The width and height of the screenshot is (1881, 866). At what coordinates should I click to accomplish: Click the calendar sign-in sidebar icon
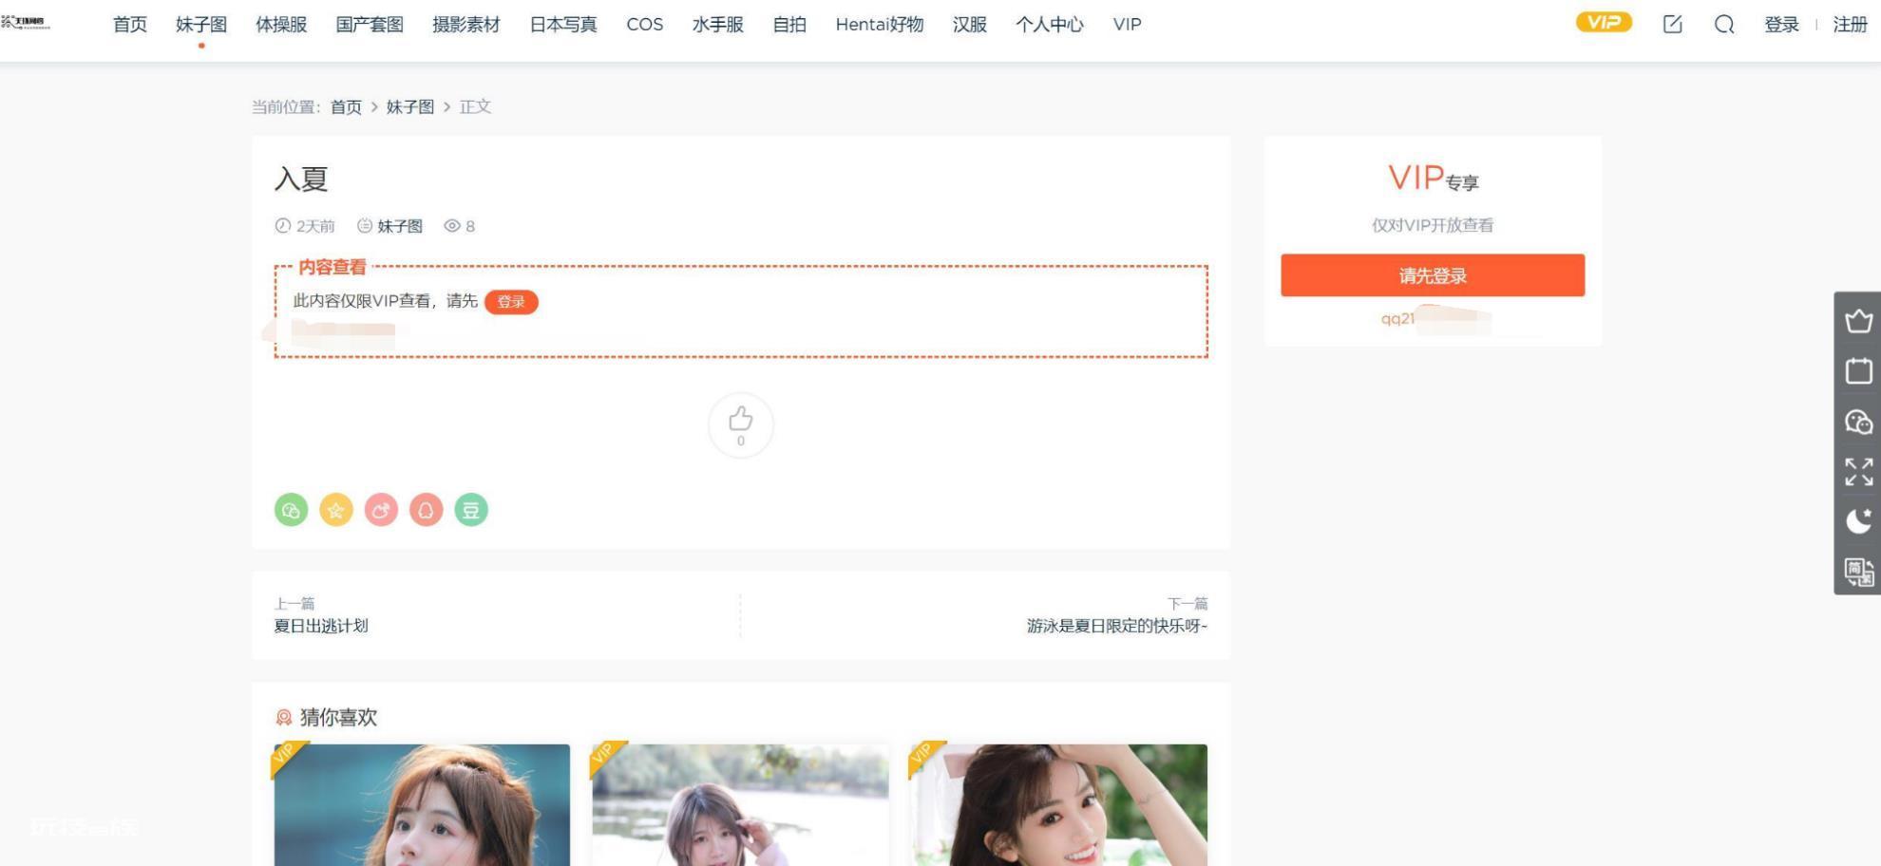[x=1858, y=370]
